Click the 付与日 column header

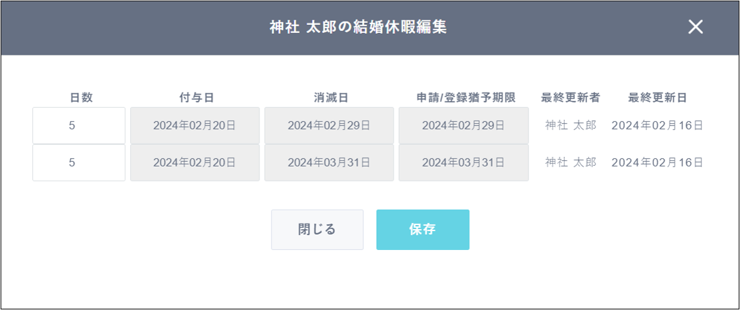pos(195,98)
